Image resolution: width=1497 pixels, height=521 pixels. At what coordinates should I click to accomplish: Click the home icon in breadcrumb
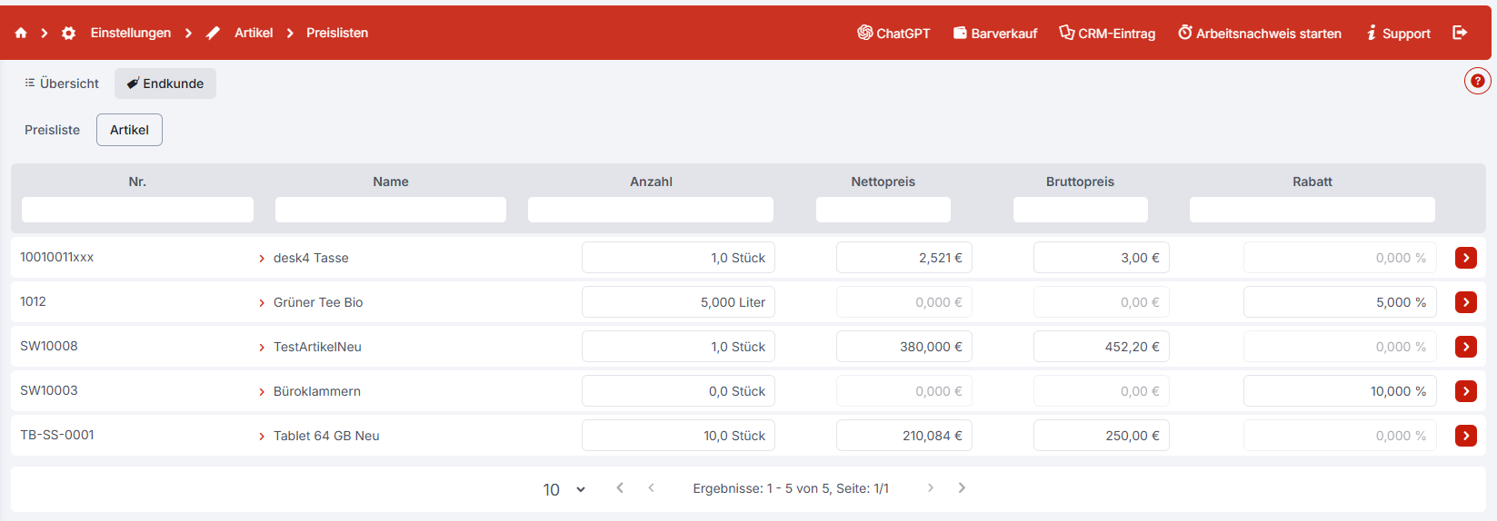coord(21,33)
